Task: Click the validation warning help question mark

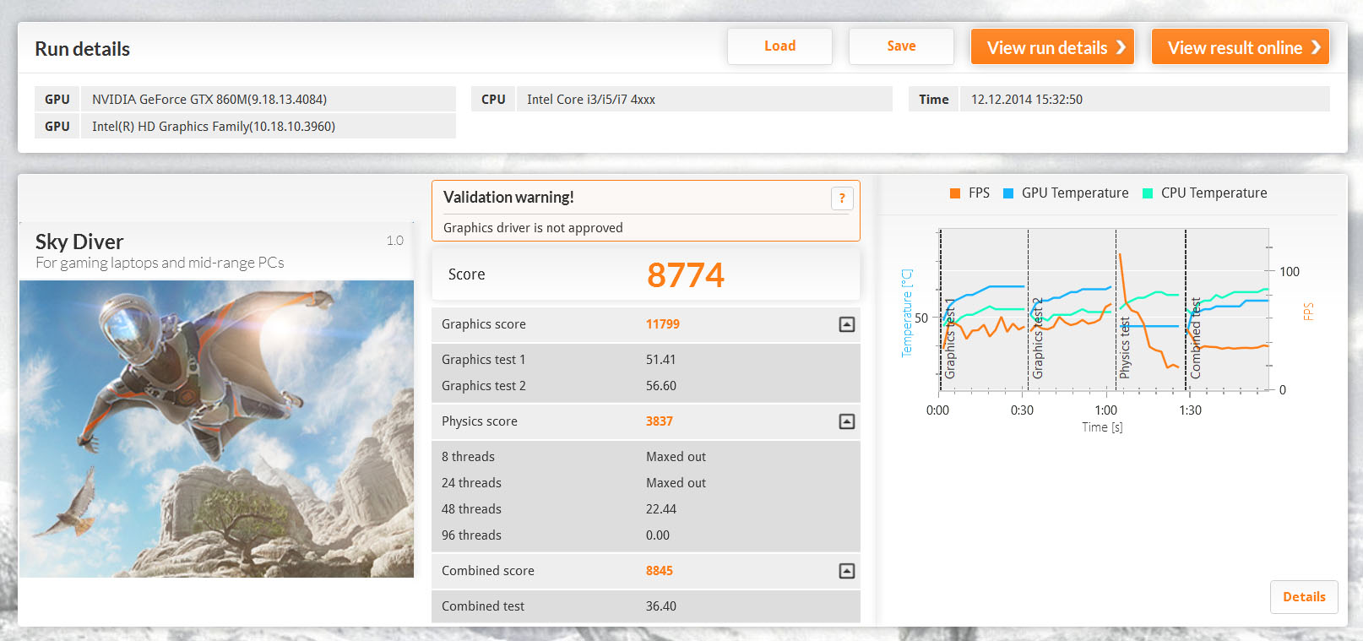Action: [842, 198]
